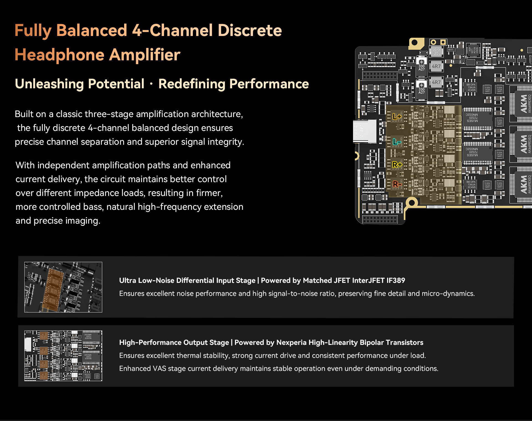The width and height of the screenshot is (532, 421).
Task: Click the ADP5071 chip near top
Action: pos(473,50)
